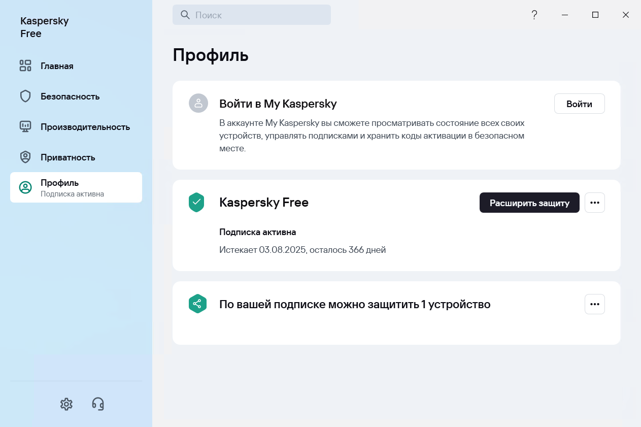Click the Производительность monitor icon
The image size is (641, 427).
tap(25, 127)
